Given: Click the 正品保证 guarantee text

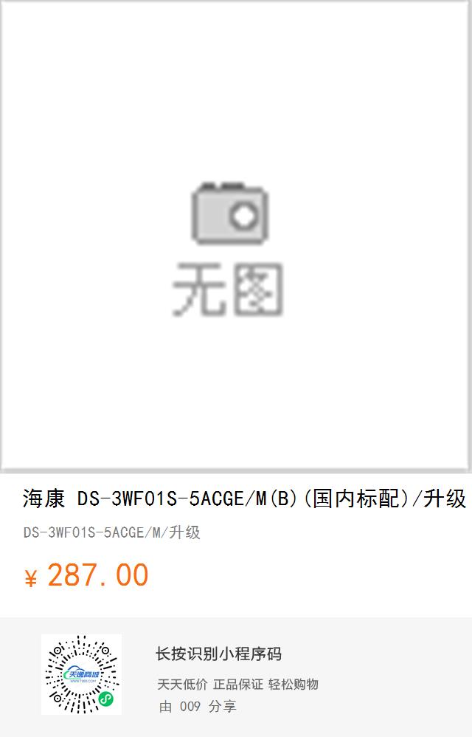Looking at the screenshot, I should point(238,685).
